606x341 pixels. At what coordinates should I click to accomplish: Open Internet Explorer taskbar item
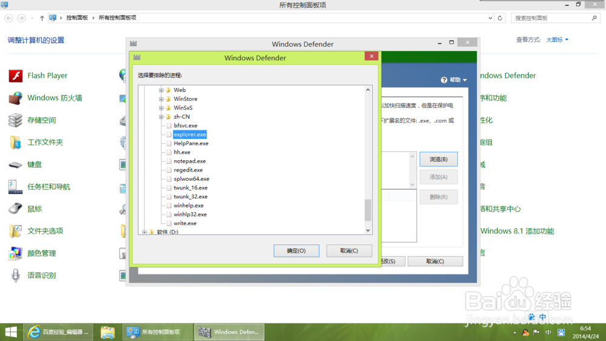(x=58, y=332)
